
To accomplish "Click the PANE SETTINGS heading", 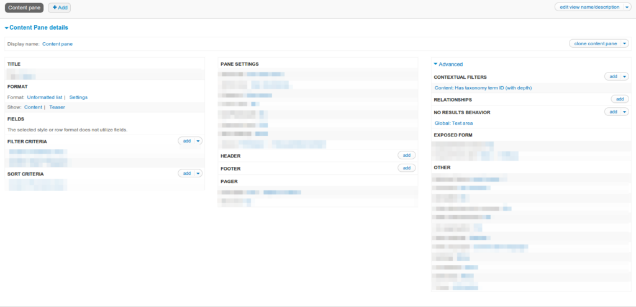I will pos(240,64).
